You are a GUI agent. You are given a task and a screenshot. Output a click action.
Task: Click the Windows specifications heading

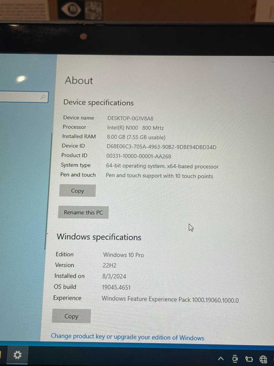click(99, 237)
